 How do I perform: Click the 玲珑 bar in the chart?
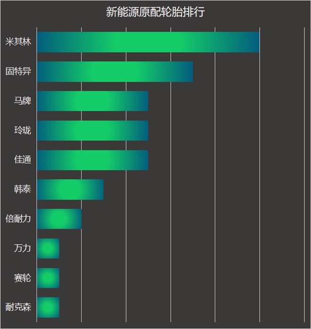92,130
